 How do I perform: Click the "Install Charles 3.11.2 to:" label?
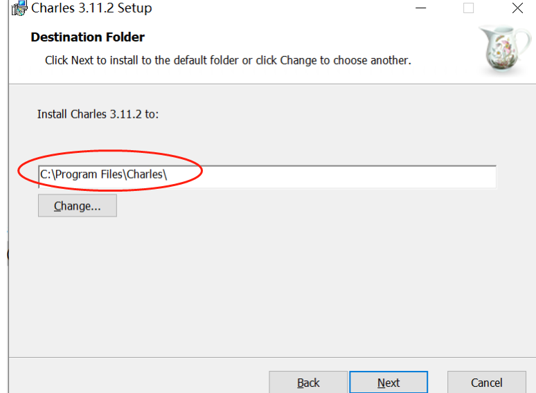point(98,113)
